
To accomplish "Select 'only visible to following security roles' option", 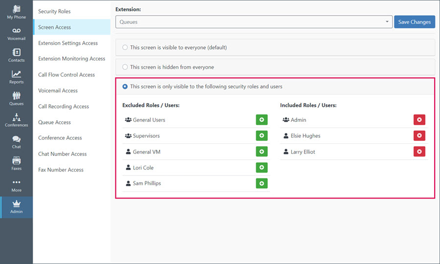I will pos(125,87).
